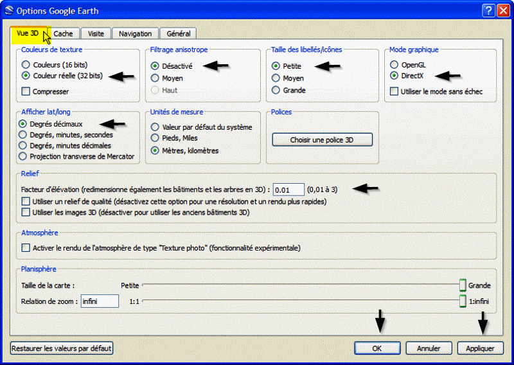The width and height of the screenshot is (514, 365).
Task: Select DirectX graphics mode
Action: click(x=394, y=76)
